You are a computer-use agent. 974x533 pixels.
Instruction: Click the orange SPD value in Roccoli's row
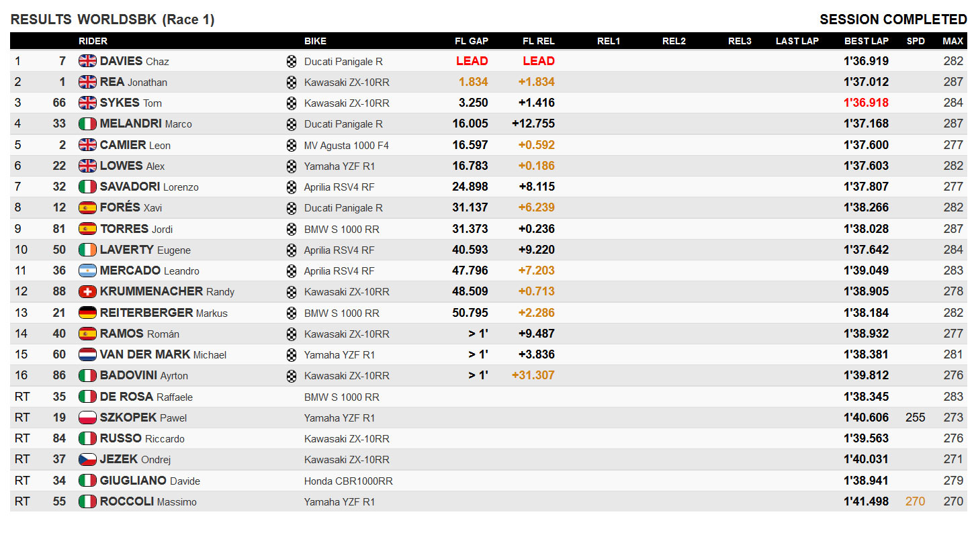pyautogui.click(x=916, y=501)
